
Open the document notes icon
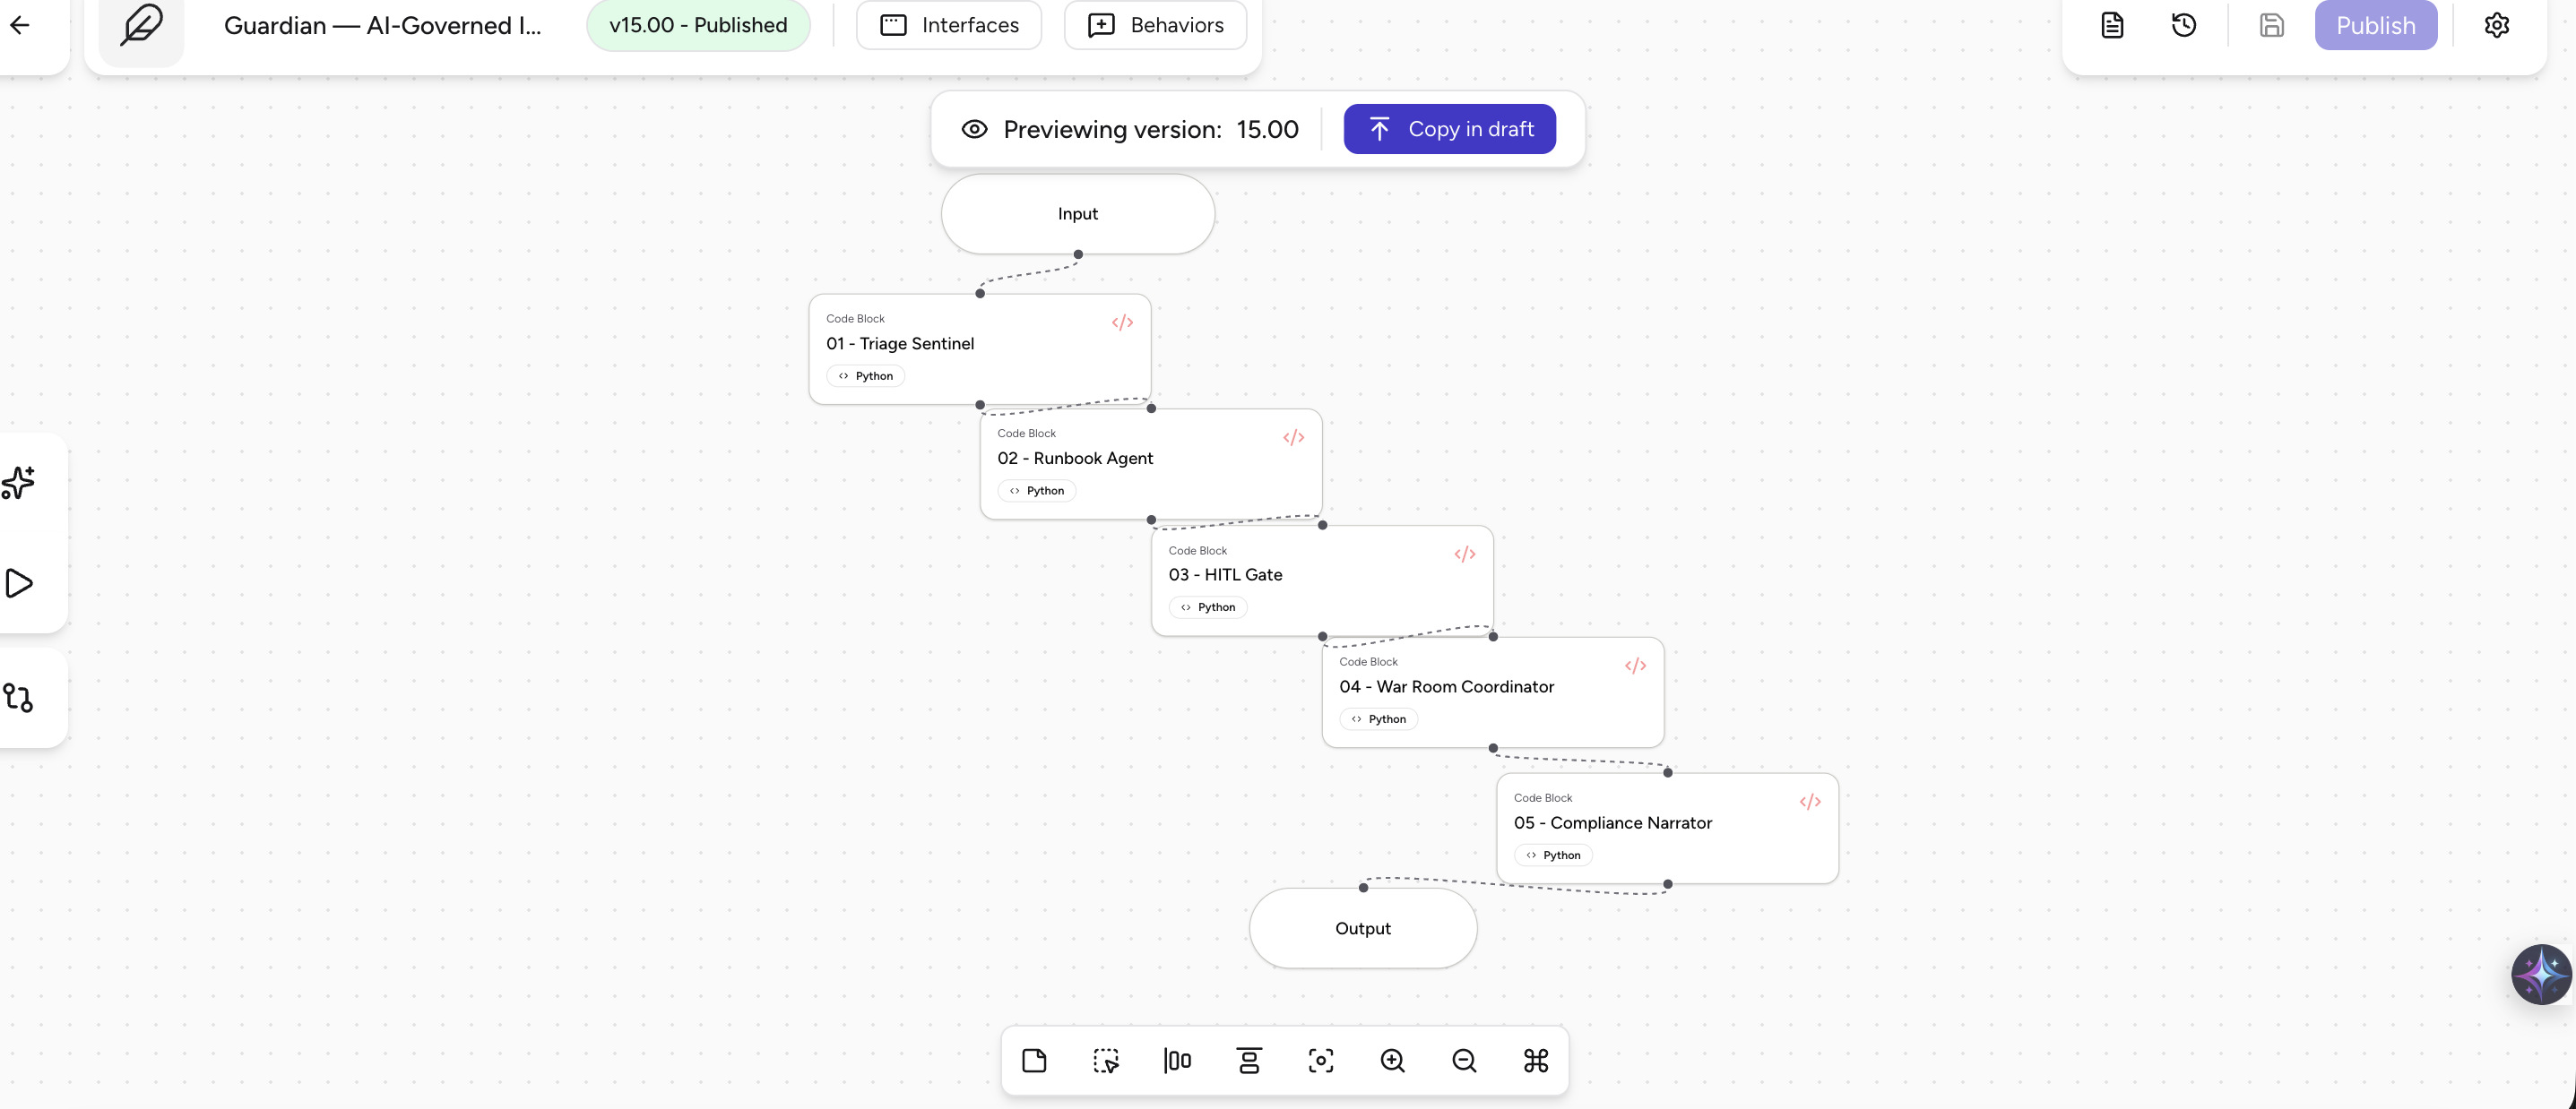coord(2112,26)
